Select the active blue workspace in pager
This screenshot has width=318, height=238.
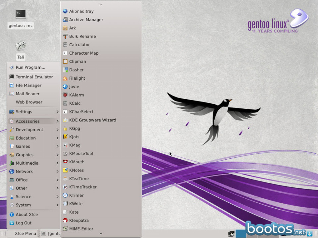pyautogui.click(x=241, y=234)
